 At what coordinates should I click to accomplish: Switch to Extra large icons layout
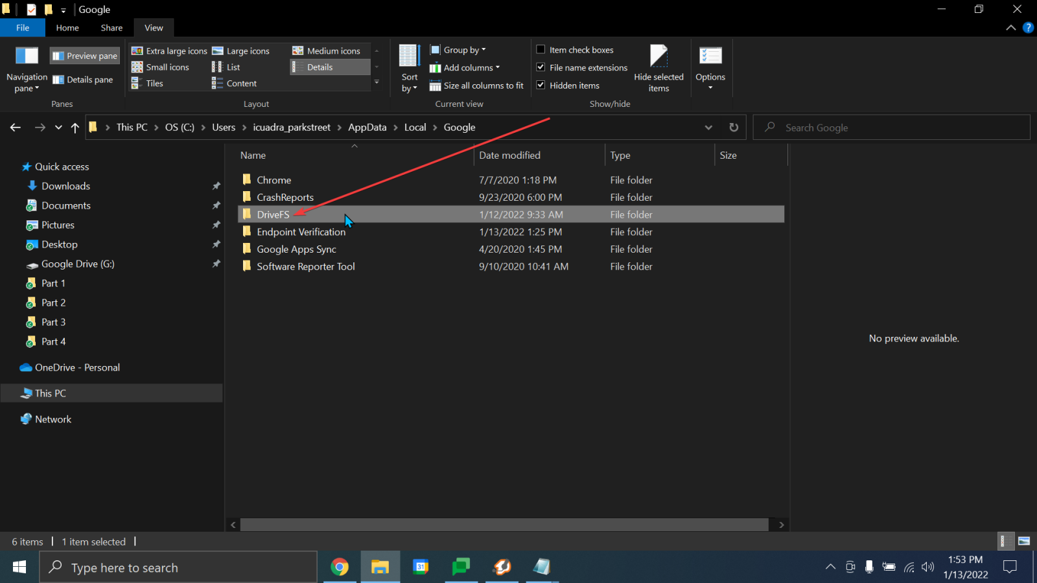(x=169, y=51)
